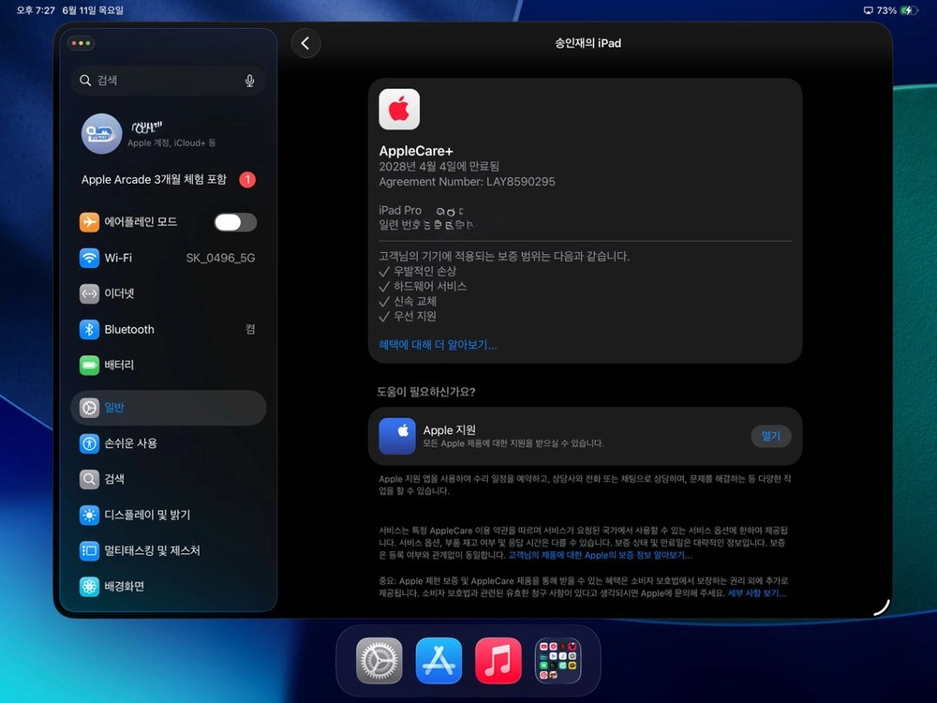This screenshot has height=703, width=937.
Task: Toggle the Airplane Mode switch
Action: coord(235,222)
